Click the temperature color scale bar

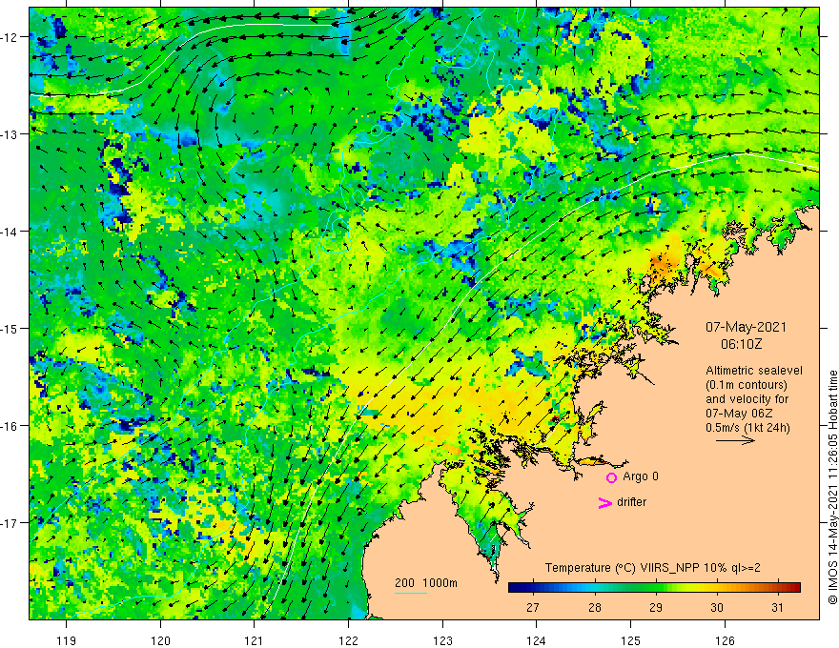654,588
